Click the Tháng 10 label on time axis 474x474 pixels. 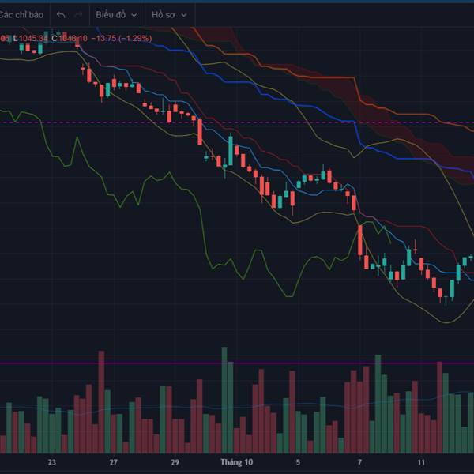coord(236,462)
